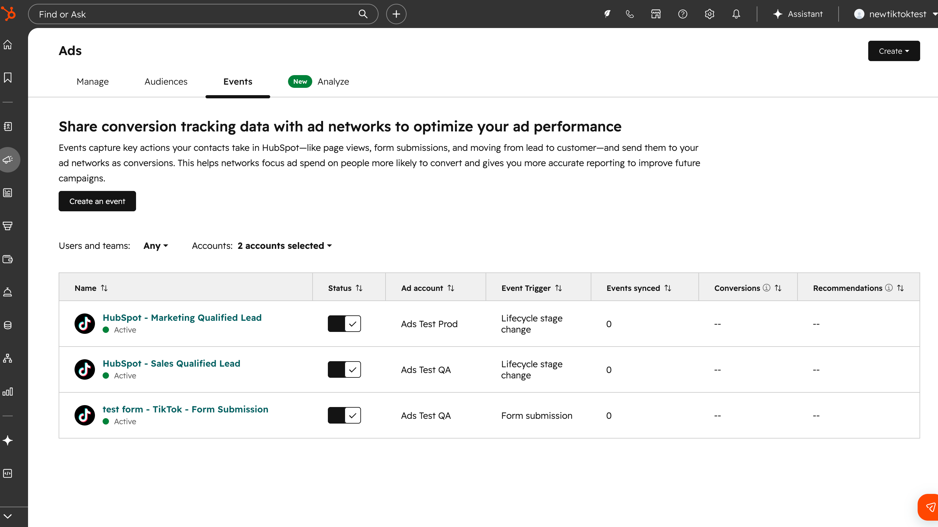
Task: Click the Ads page heading
Action: coord(70,51)
